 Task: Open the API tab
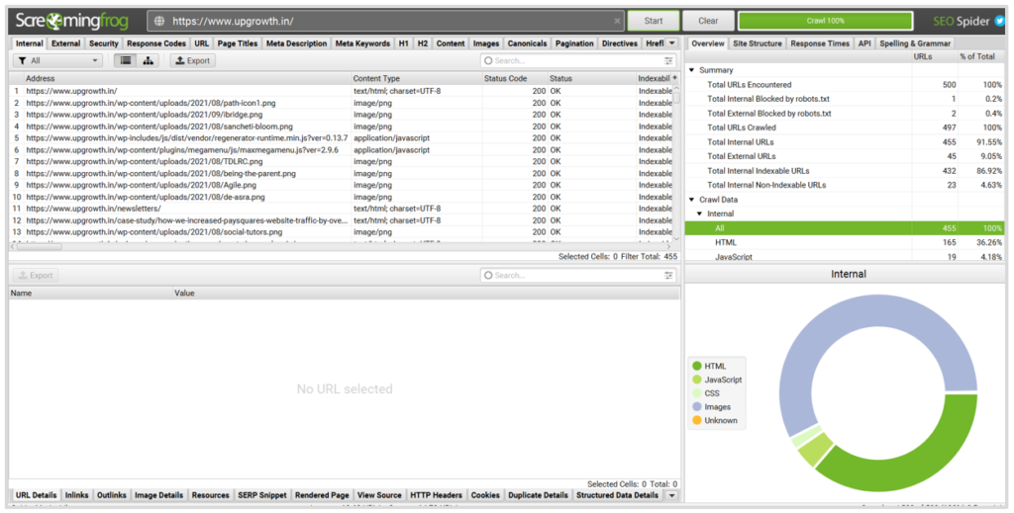coord(864,43)
